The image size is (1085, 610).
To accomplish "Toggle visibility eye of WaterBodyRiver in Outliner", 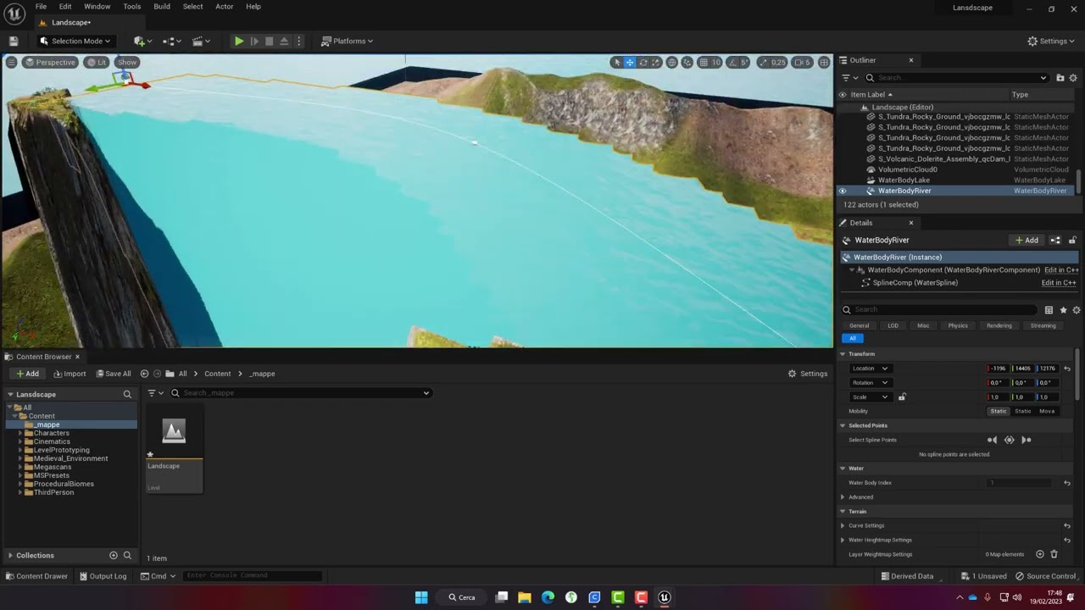I will 843,191.
